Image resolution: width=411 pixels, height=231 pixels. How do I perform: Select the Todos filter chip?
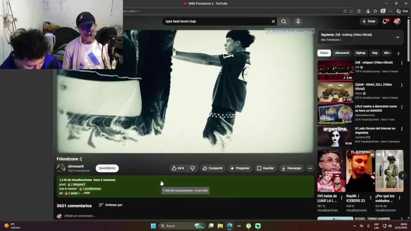[x=324, y=53]
